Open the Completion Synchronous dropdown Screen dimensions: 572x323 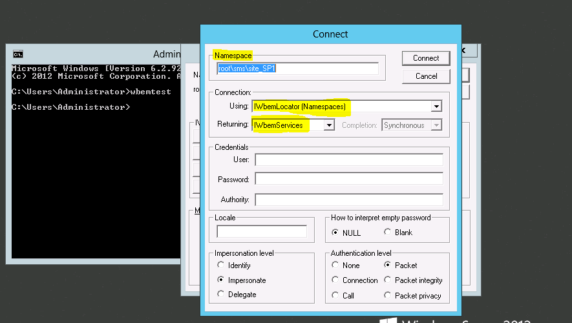[x=437, y=125]
